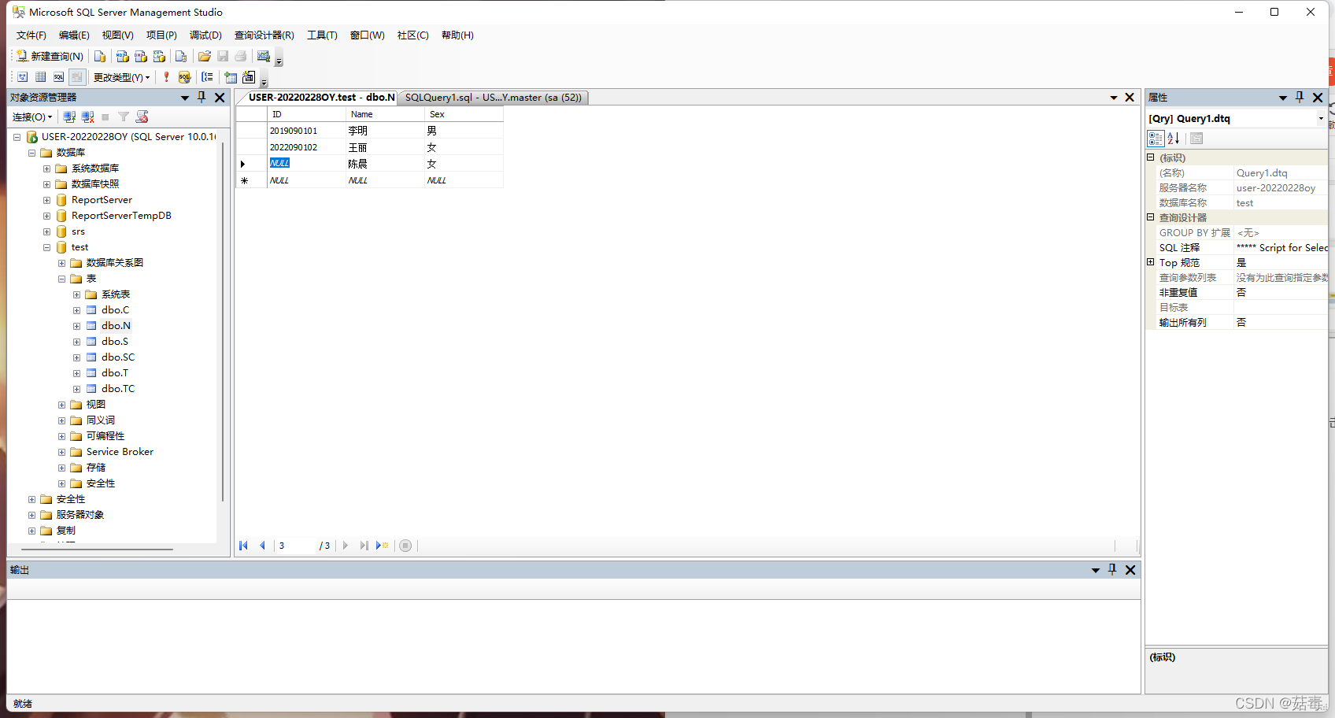Click the Connect Object Explorer icon
The width and height of the screenshot is (1335, 718).
pyautogui.click(x=69, y=117)
